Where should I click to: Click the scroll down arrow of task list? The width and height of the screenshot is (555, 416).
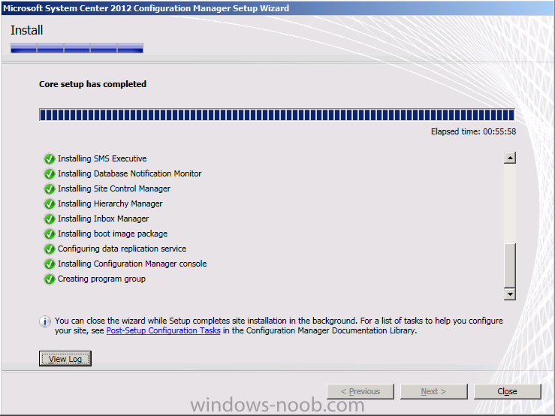[x=510, y=294]
